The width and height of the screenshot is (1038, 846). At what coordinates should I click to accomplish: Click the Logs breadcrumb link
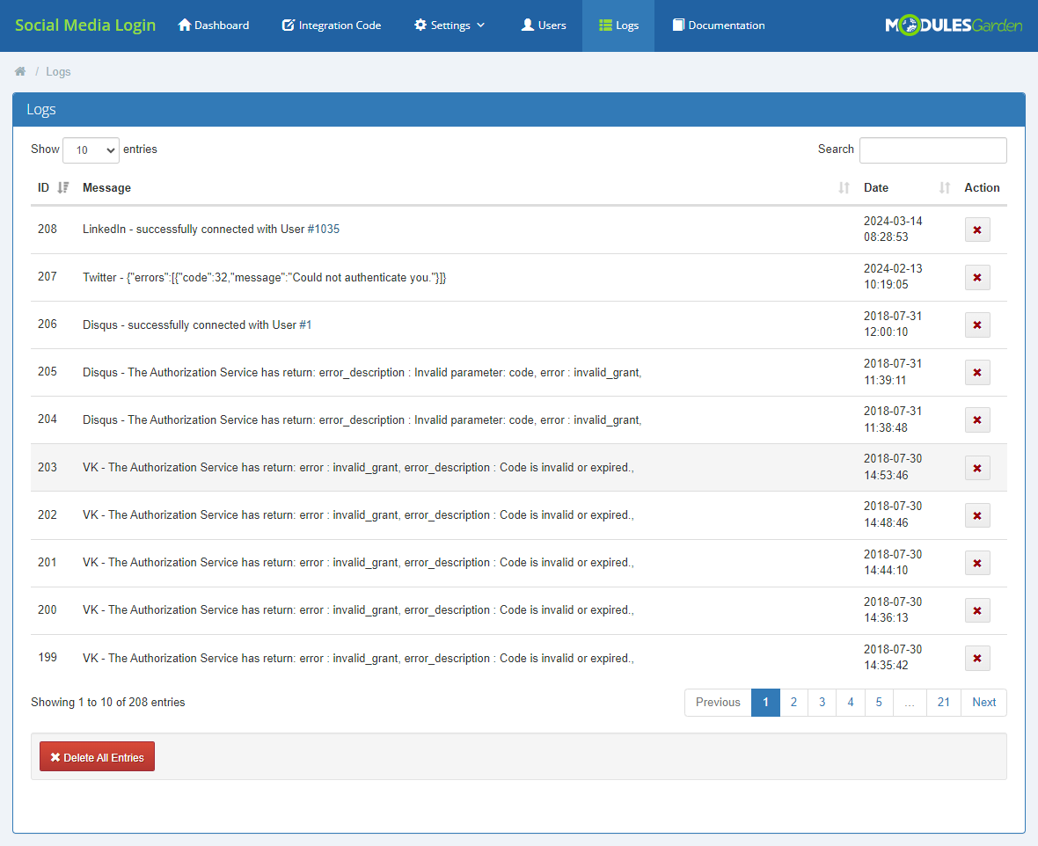click(x=58, y=71)
